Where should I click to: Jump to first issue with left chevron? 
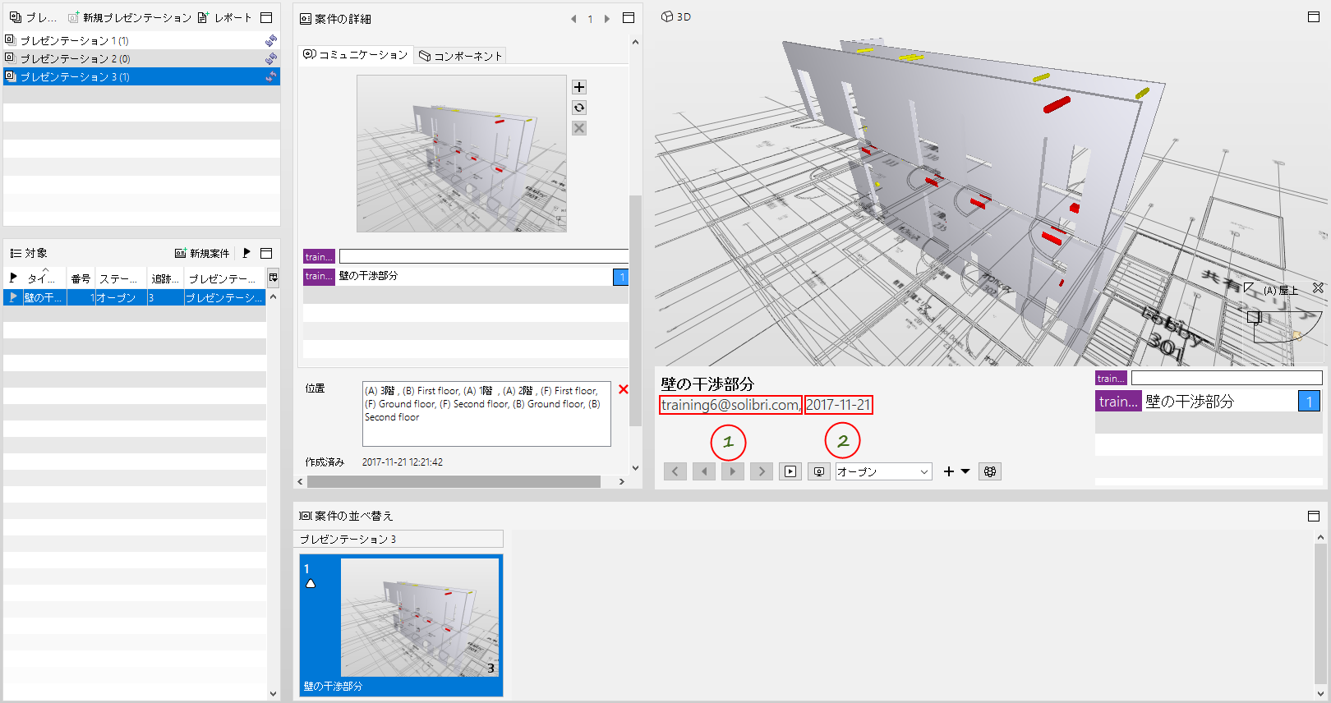(675, 471)
